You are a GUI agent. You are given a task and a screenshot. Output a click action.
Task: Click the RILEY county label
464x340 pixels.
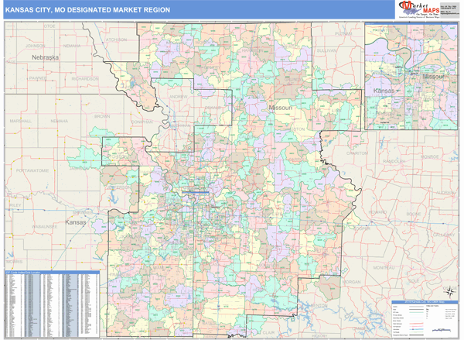(15, 205)
